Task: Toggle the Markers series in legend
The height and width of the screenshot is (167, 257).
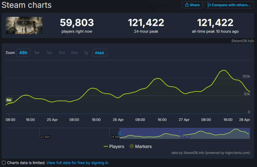Action: pos(140,146)
